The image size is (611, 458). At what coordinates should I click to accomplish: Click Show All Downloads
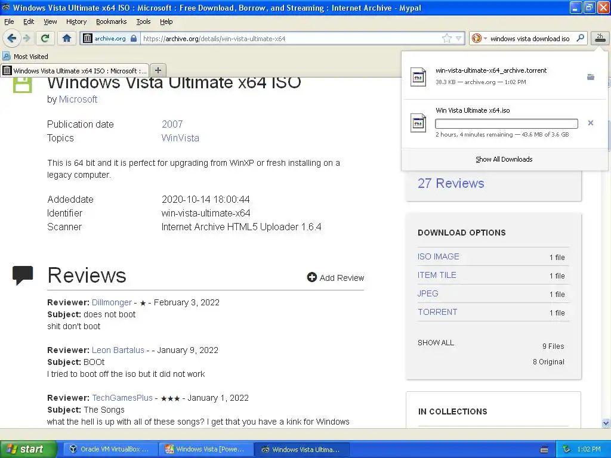point(504,159)
